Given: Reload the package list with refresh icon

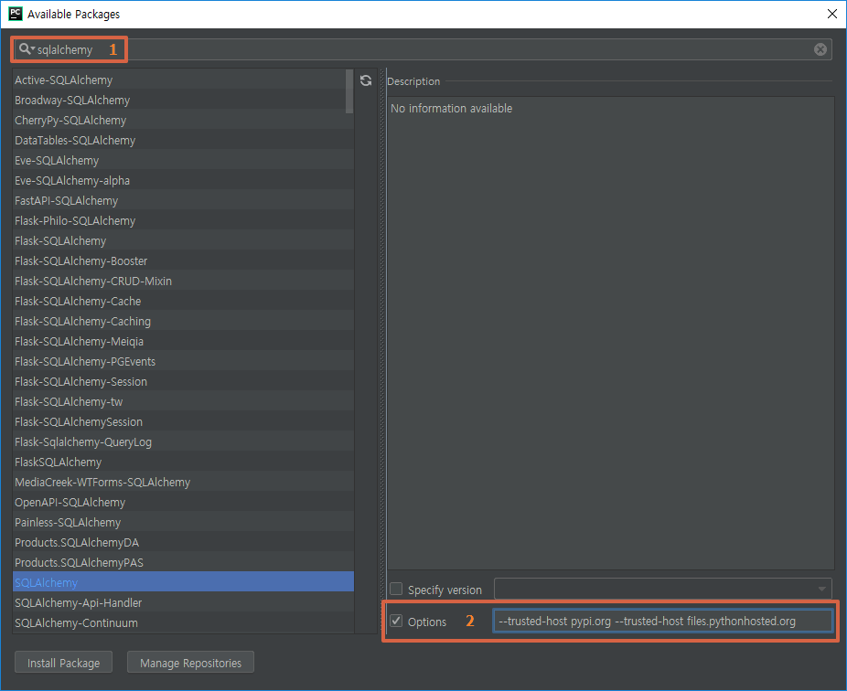Looking at the screenshot, I should [x=366, y=80].
